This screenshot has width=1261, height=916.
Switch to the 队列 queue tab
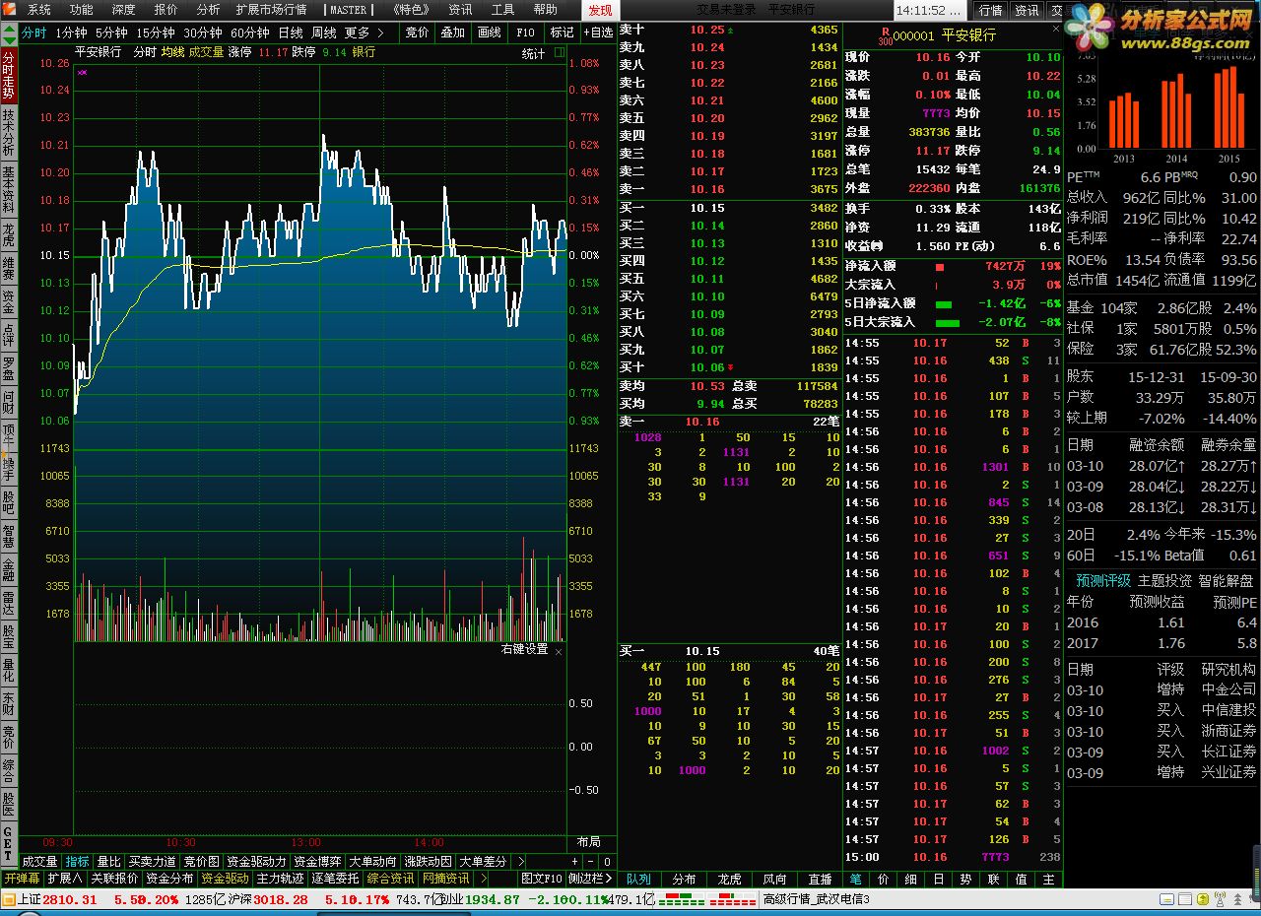[x=638, y=879]
